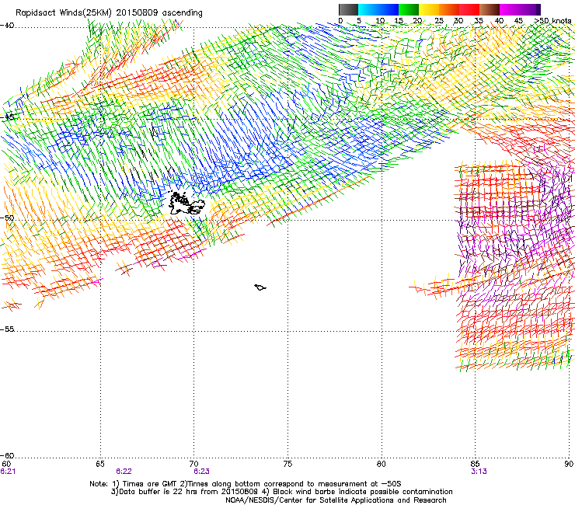Click the '85' longitude label
The image size is (575, 505).
point(475,464)
